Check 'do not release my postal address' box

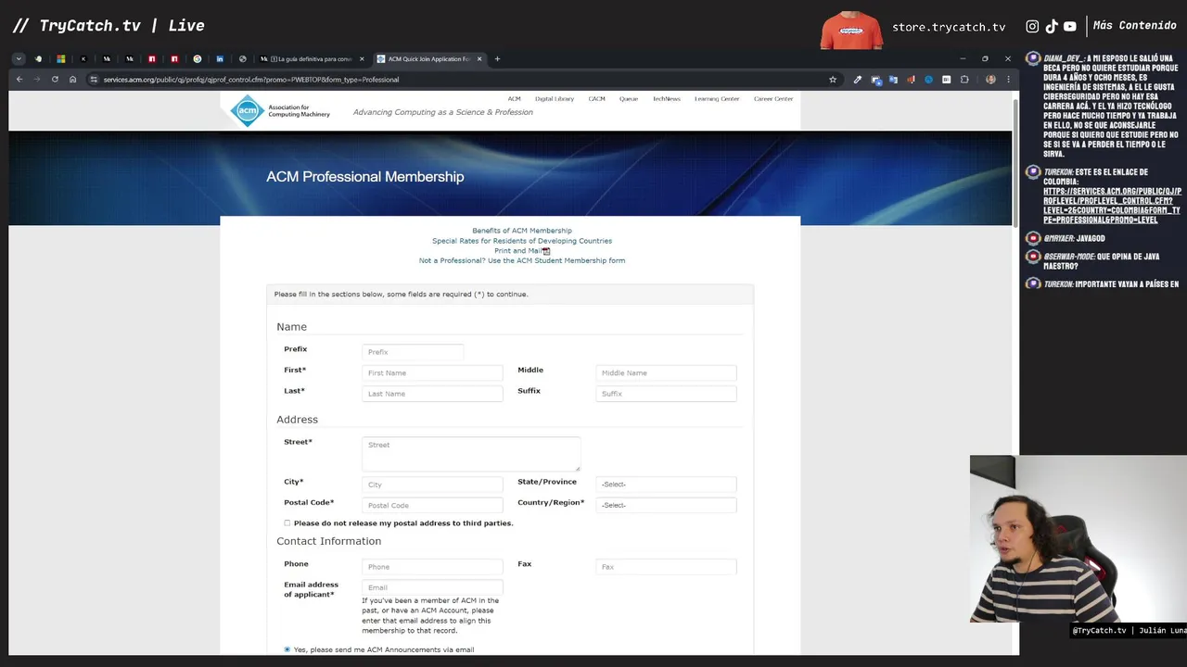point(287,523)
